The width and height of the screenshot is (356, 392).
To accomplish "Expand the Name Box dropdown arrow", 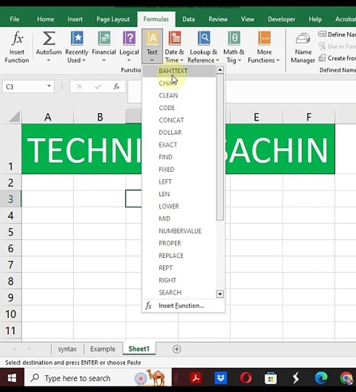I will [x=49, y=86].
